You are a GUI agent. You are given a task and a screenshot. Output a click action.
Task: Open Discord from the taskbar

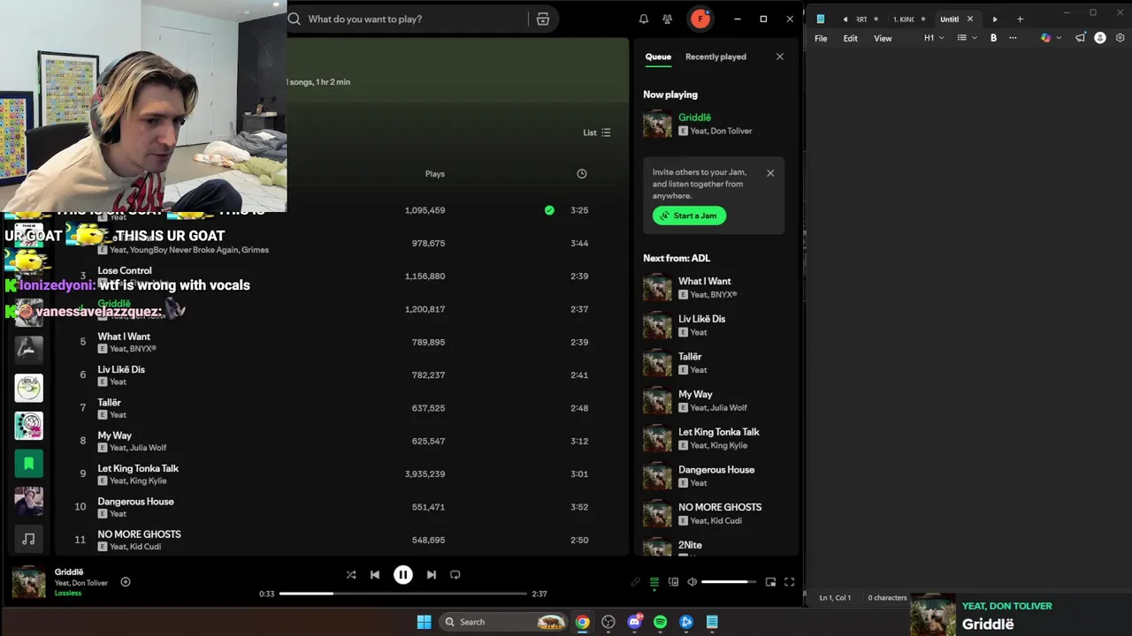pos(634,622)
